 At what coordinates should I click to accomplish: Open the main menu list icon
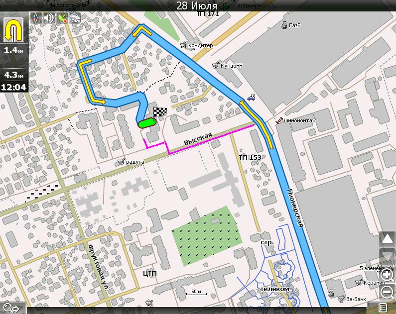[383, 308]
